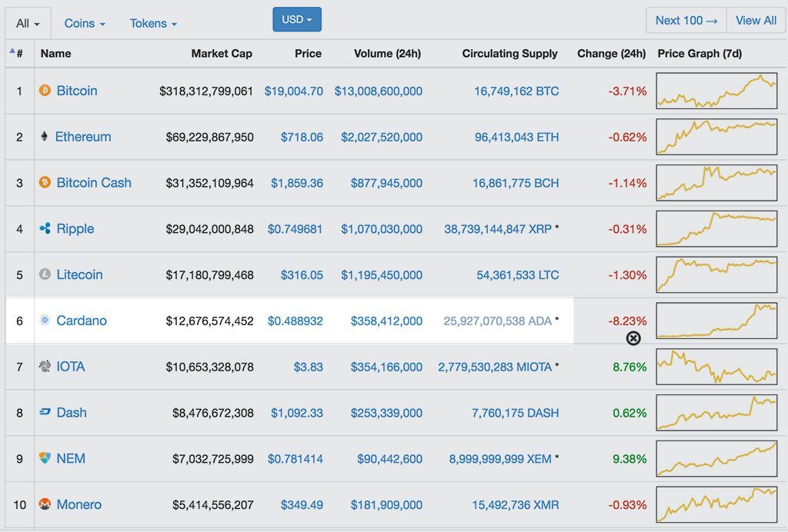Viewport: 788px width, 532px height.
Task: Open Bitcoin Cash's 7d price graph
Action: click(x=716, y=182)
